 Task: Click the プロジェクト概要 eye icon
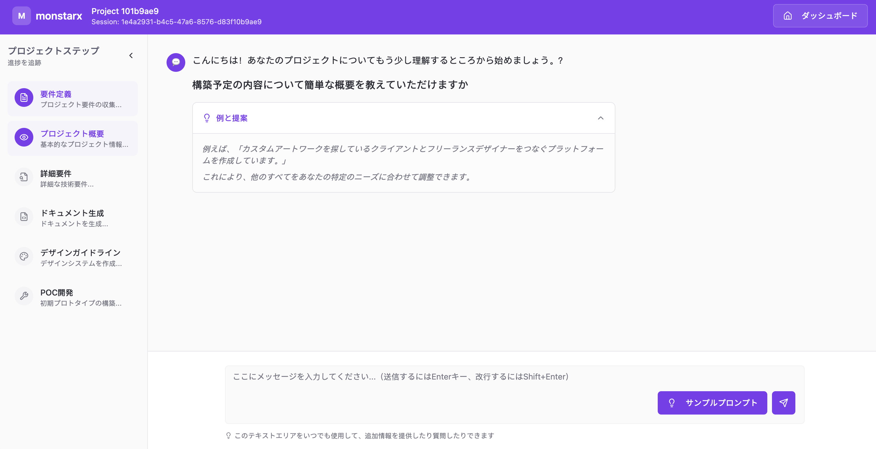point(23,138)
